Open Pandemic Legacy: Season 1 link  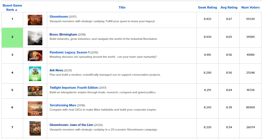70,52
